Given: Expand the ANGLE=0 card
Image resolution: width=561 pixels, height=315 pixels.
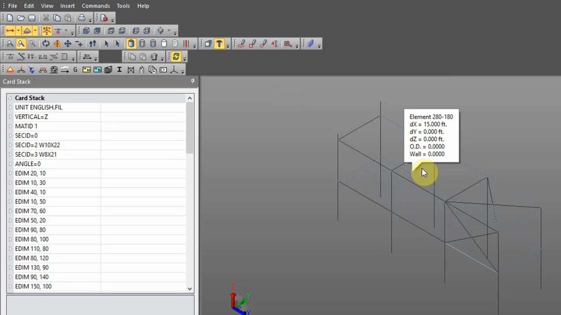Looking at the screenshot, I should click(10, 164).
